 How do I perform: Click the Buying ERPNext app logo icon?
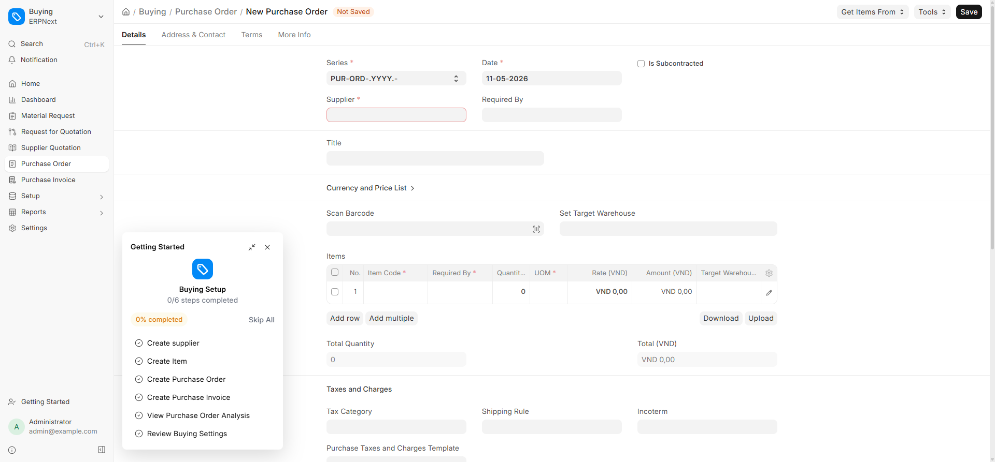click(17, 17)
